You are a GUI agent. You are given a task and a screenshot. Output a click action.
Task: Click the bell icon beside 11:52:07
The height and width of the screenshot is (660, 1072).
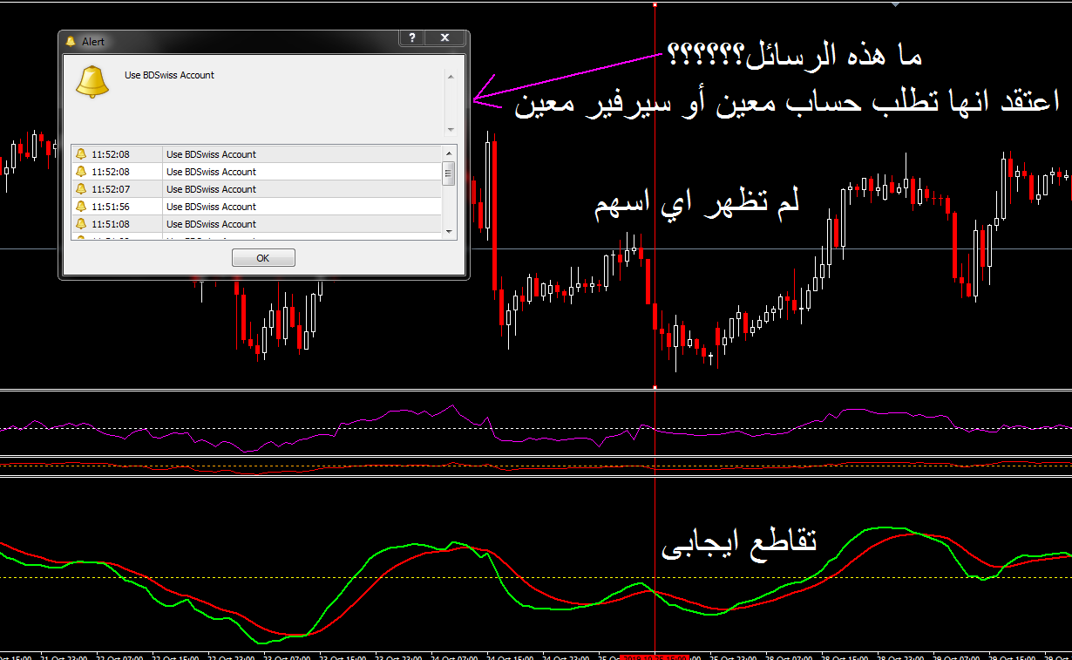(x=81, y=189)
